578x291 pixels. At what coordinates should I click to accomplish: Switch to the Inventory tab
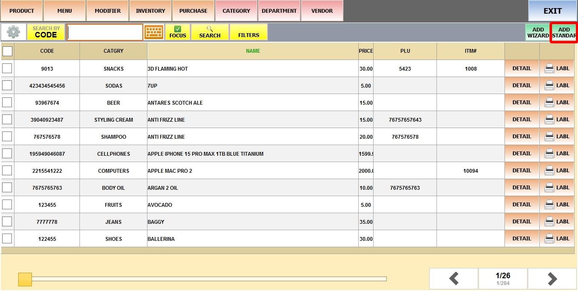[x=150, y=11]
